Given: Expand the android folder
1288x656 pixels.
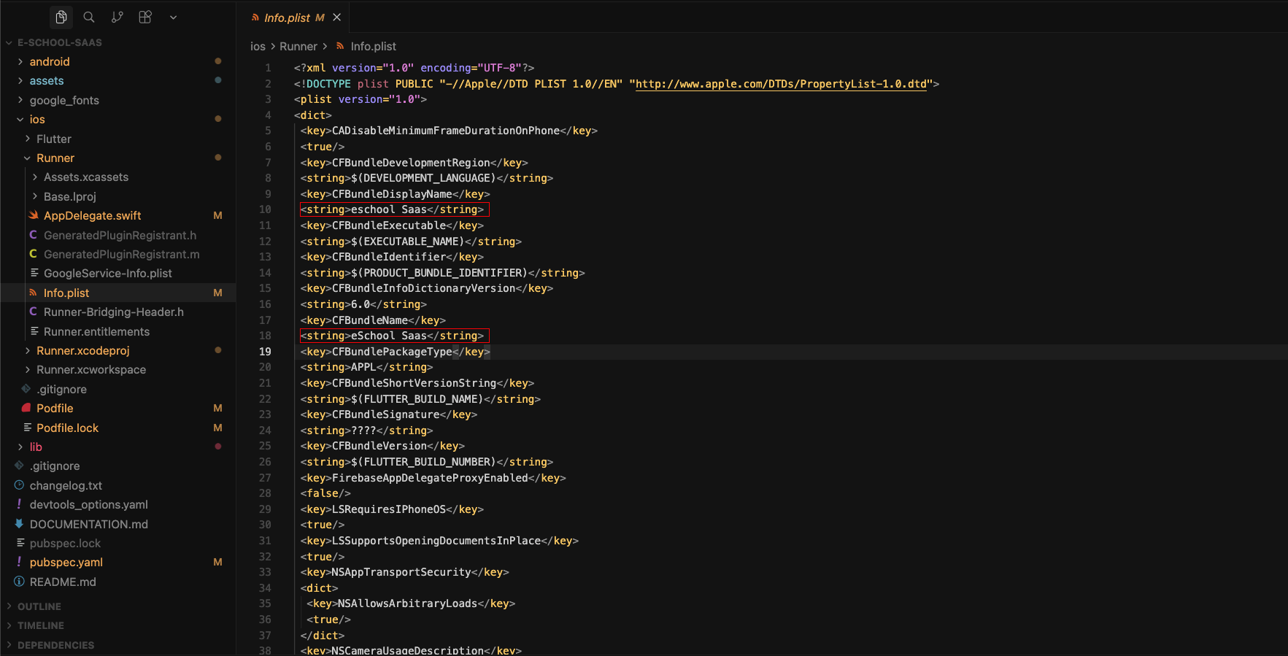Looking at the screenshot, I should pyautogui.click(x=50, y=62).
